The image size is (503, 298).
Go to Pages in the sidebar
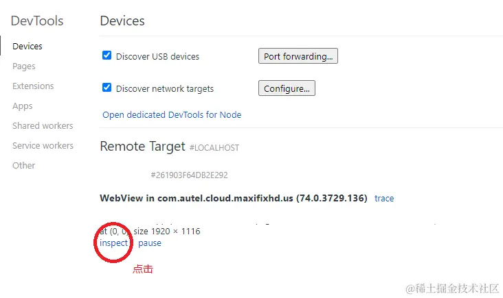coord(24,66)
